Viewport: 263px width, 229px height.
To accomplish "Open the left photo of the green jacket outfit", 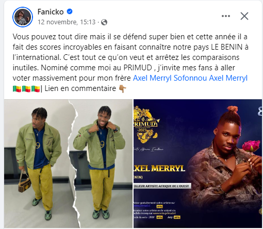I will point(68,163).
